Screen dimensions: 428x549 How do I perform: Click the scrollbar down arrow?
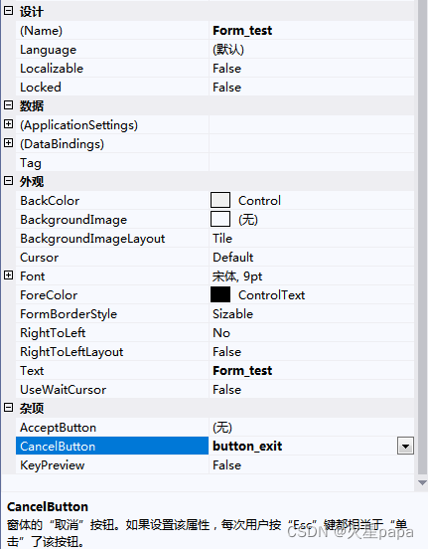422,482
